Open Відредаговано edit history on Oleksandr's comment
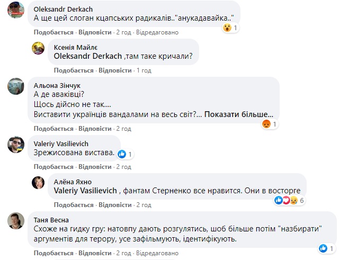The height and width of the screenshot is (260, 357). pyautogui.click(x=157, y=32)
